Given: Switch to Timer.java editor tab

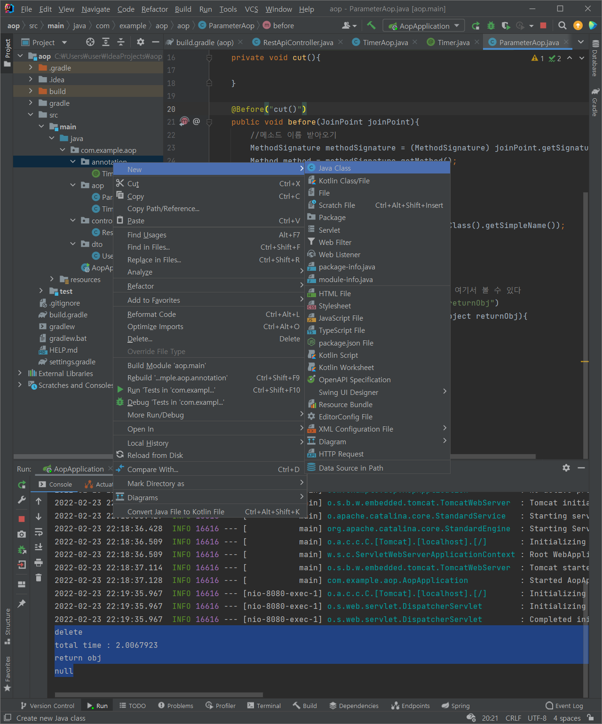Looking at the screenshot, I should (x=453, y=42).
